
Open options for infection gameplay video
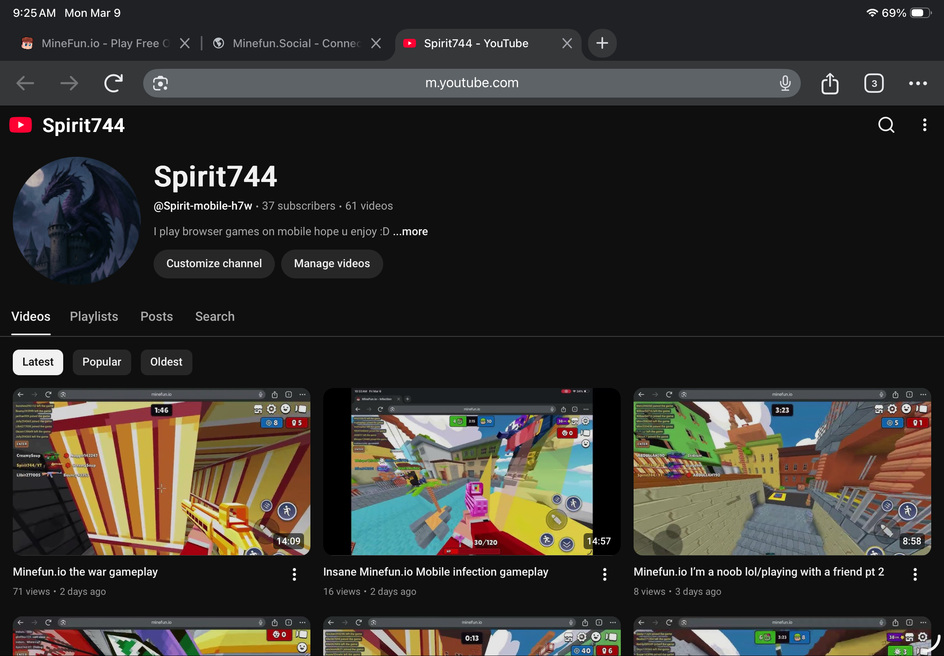[x=604, y=574]
